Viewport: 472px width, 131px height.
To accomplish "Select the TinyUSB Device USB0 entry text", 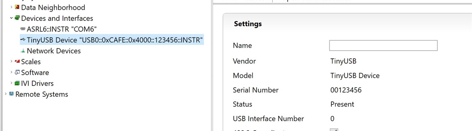I will click(115, 40).
